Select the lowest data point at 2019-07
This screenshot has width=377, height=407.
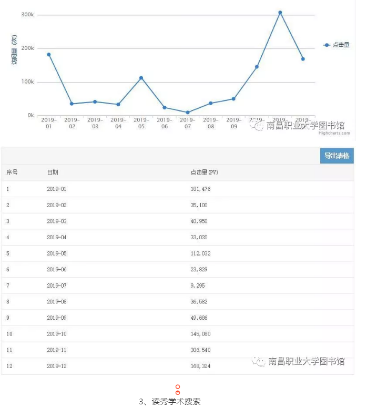pyautogui.click(x=187, y=113)
